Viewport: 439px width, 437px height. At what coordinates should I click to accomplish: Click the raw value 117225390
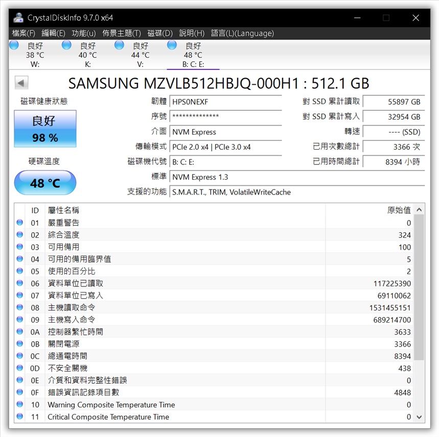pyautogui.click(x=392, y=283)
